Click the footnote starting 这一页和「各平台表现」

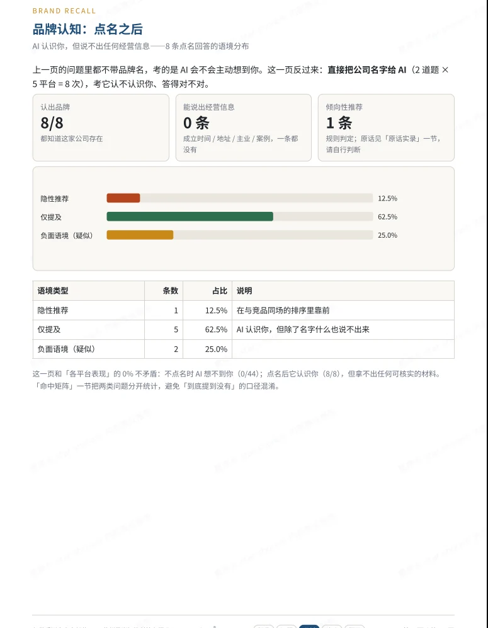coord(237,374)
